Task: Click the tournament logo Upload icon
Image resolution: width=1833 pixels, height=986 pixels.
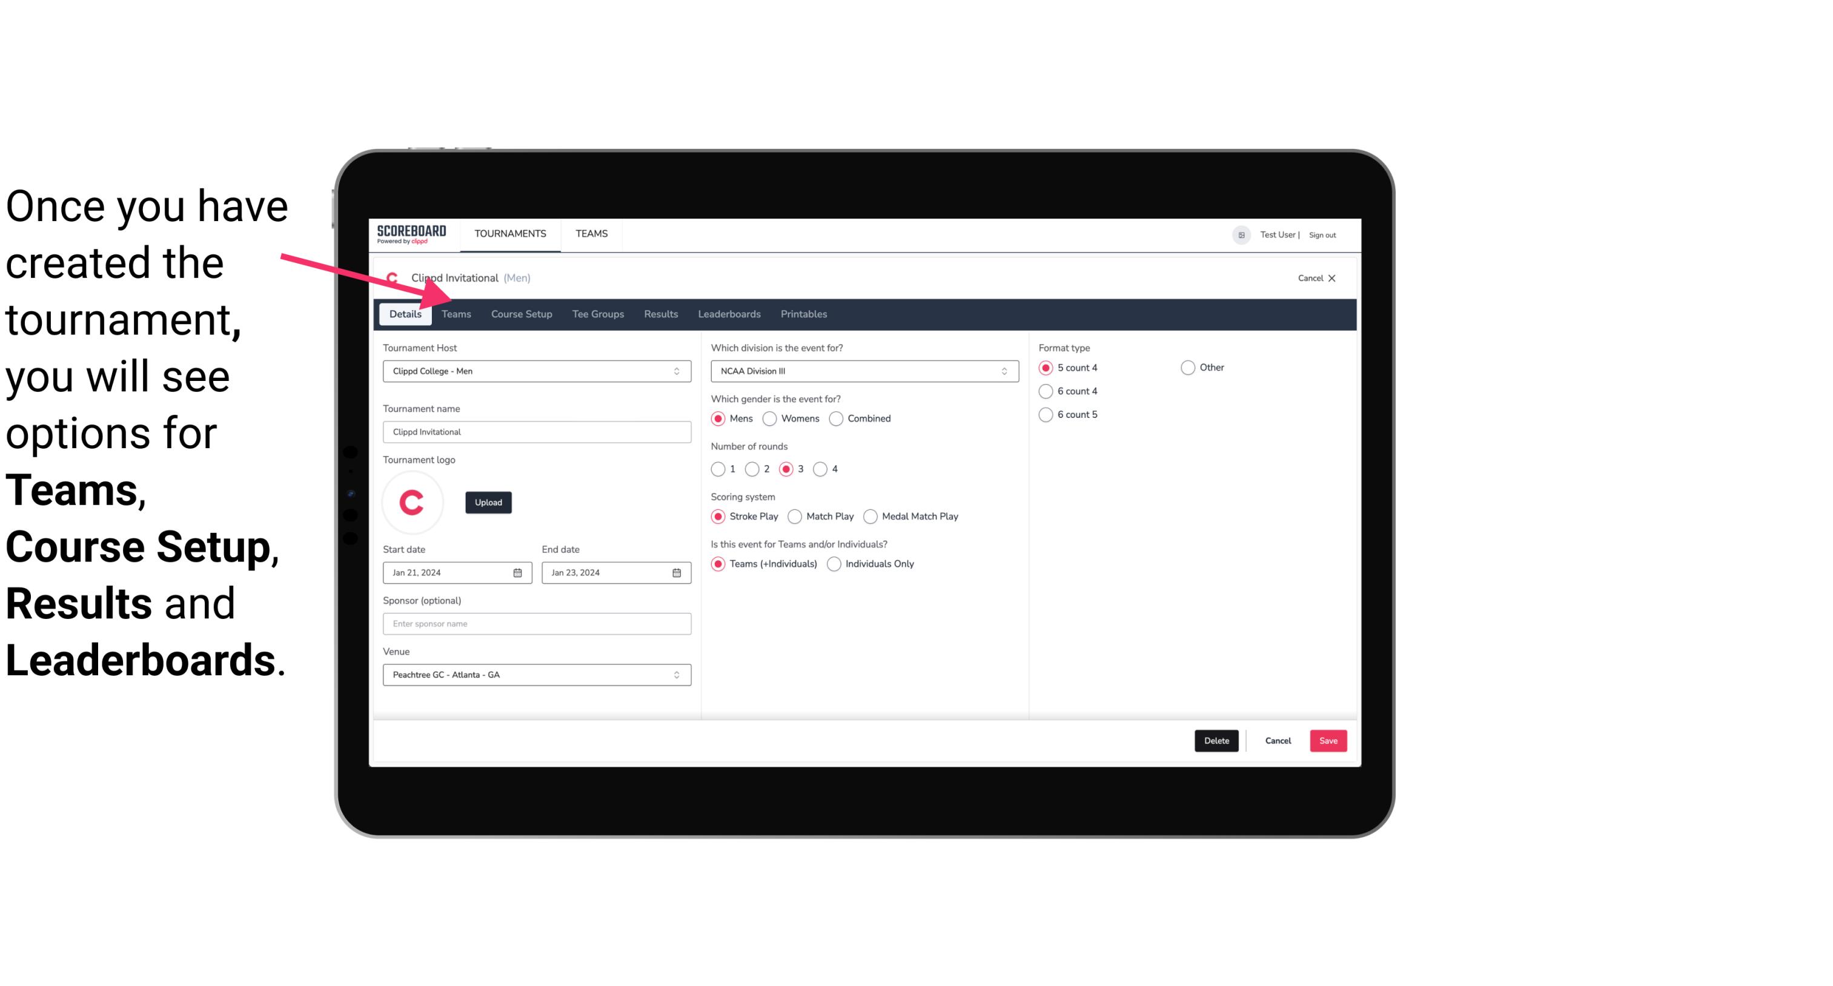Action: (x=488, y=501)
